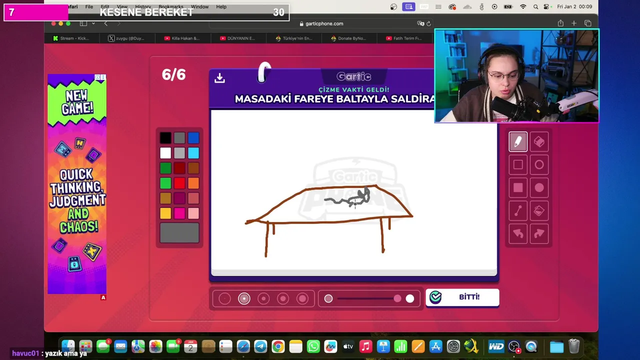This screenshot has width=640, height=360.
Task: Choose the outlined ellipse tool
Action: point(539,164)
